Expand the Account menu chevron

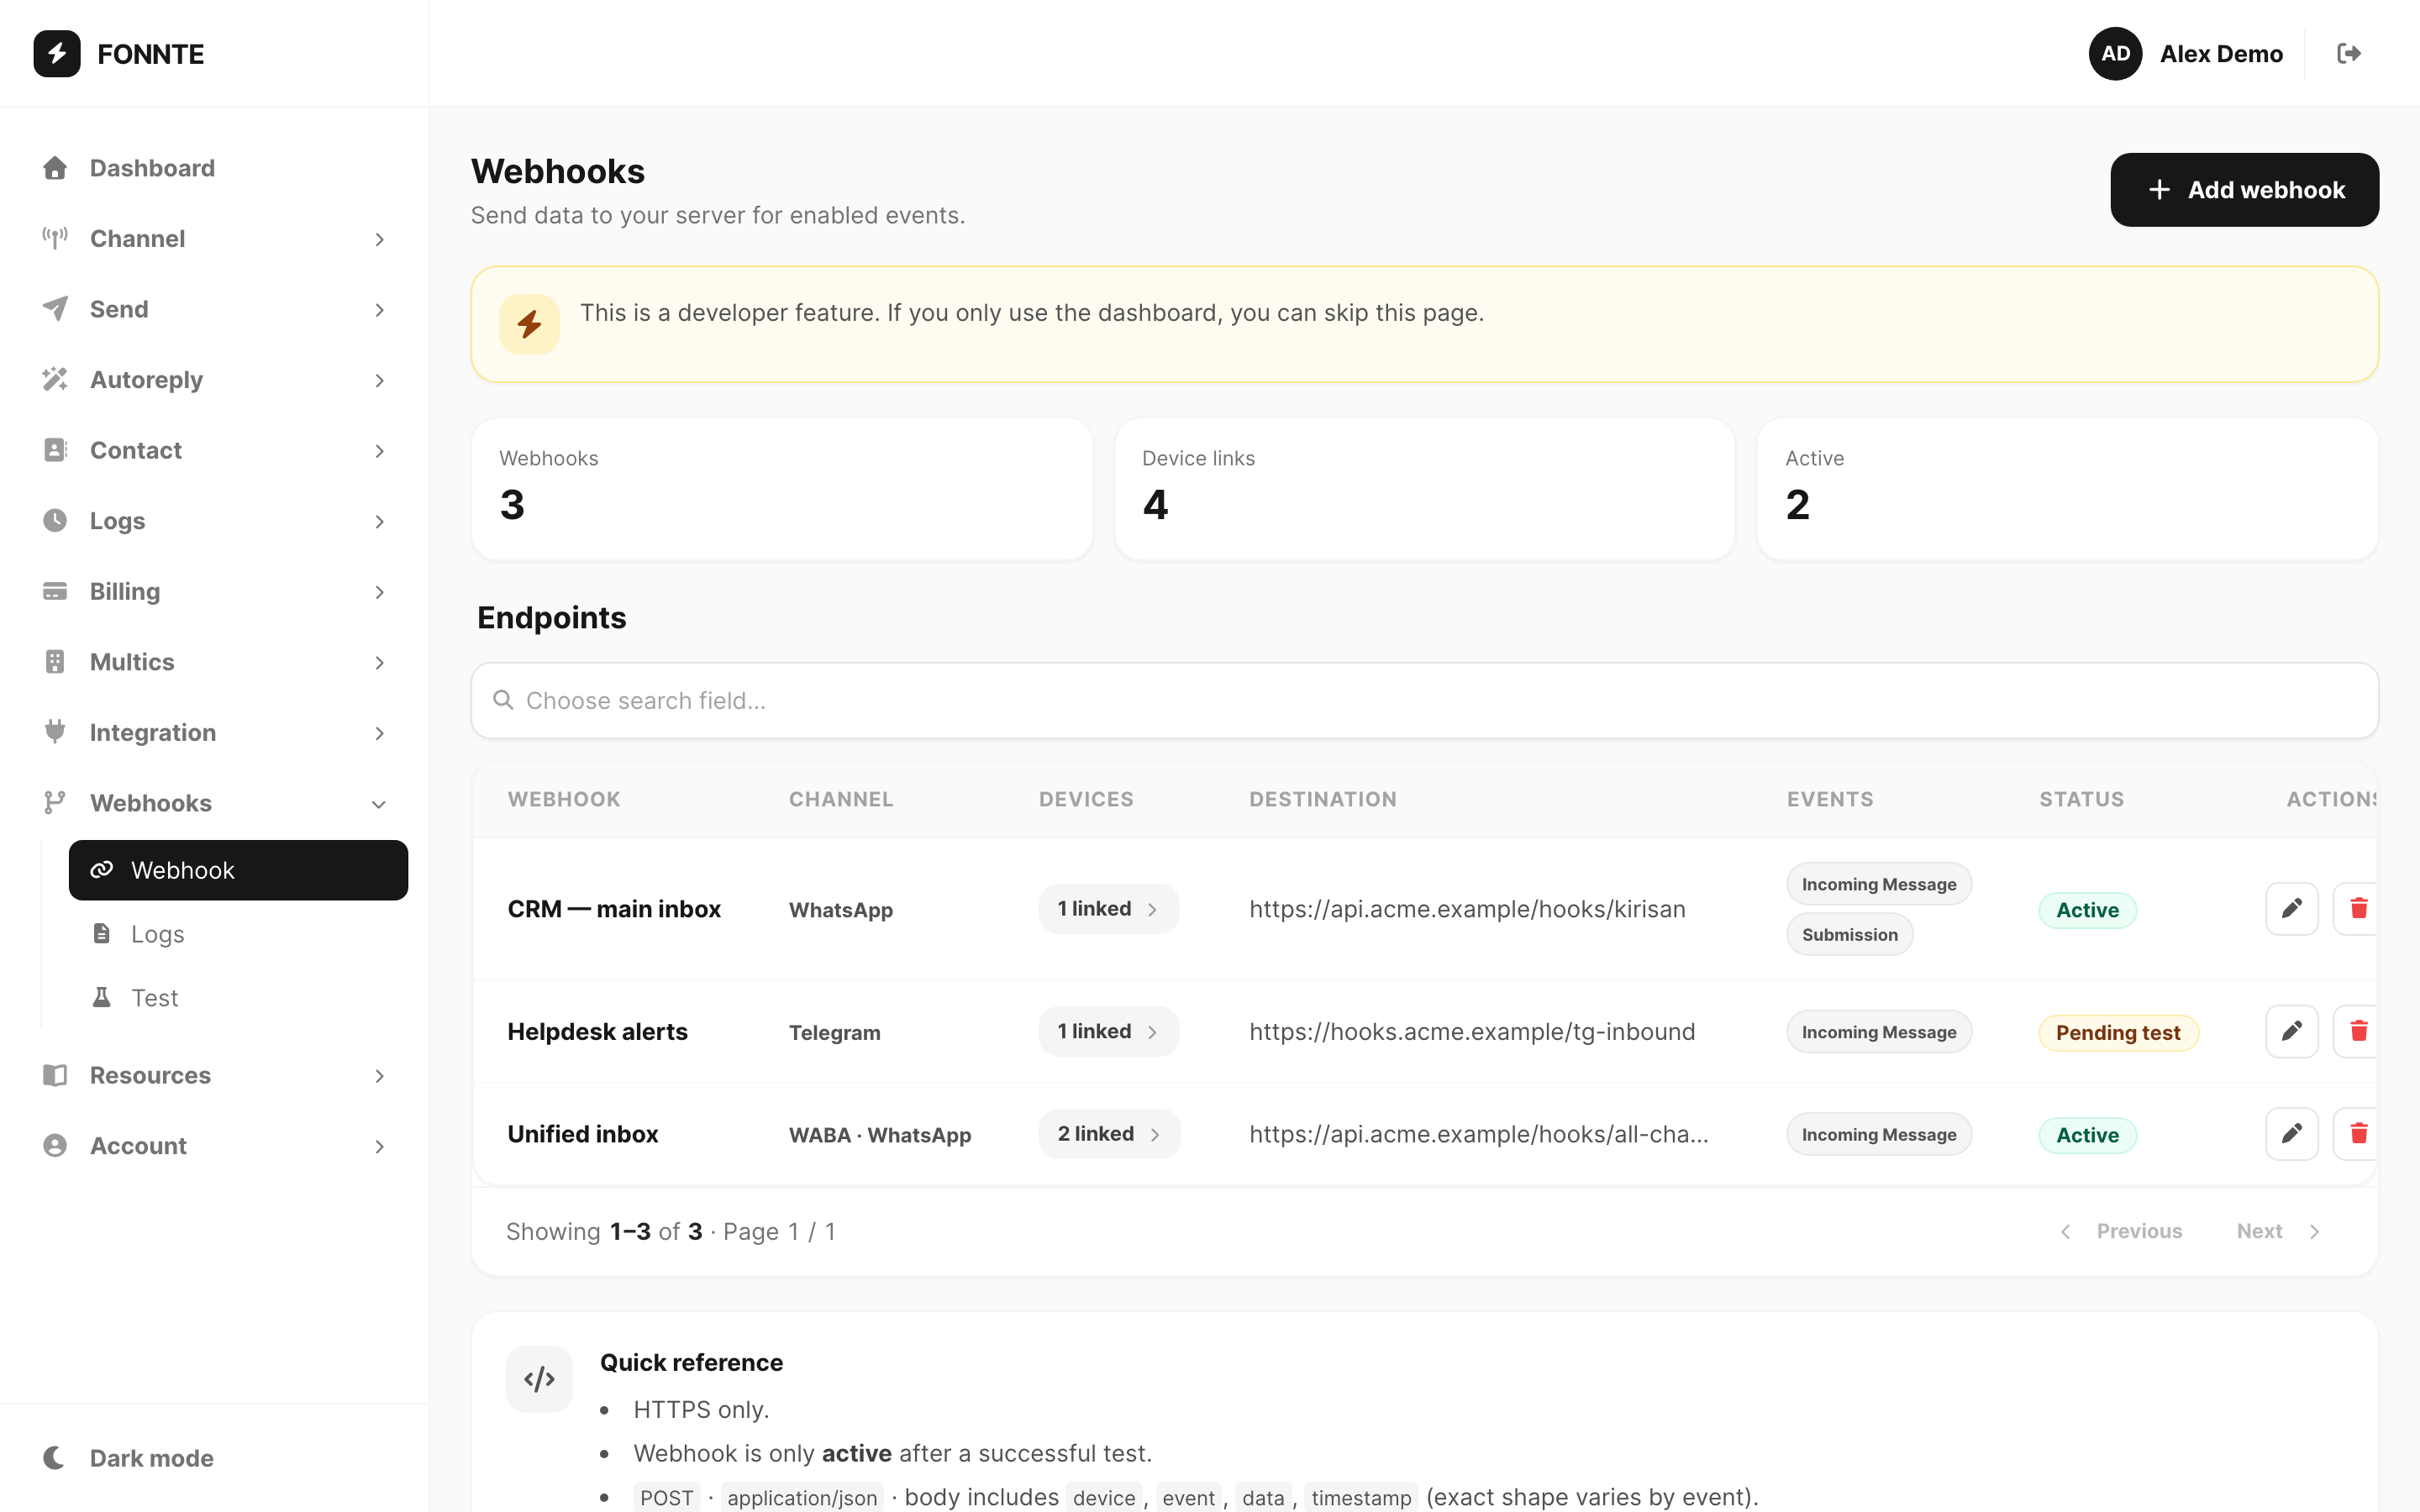click(x=379, y=1146)
